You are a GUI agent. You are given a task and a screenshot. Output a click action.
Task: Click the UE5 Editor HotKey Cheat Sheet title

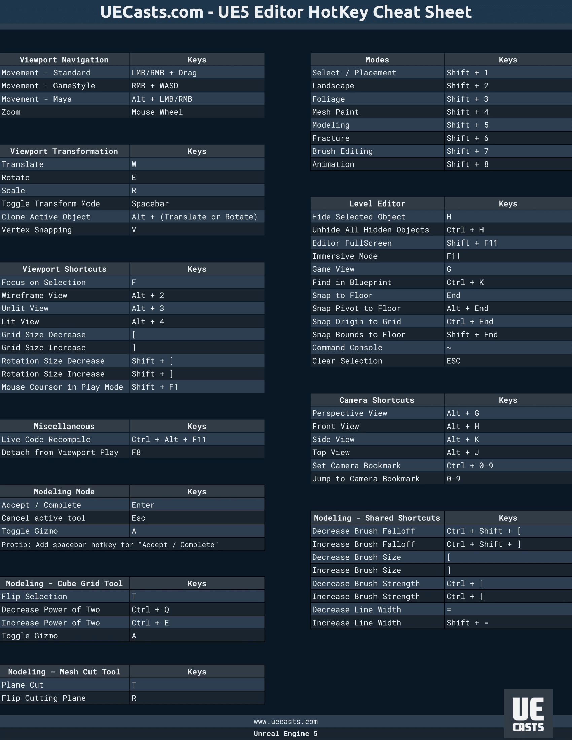point(286,12)
